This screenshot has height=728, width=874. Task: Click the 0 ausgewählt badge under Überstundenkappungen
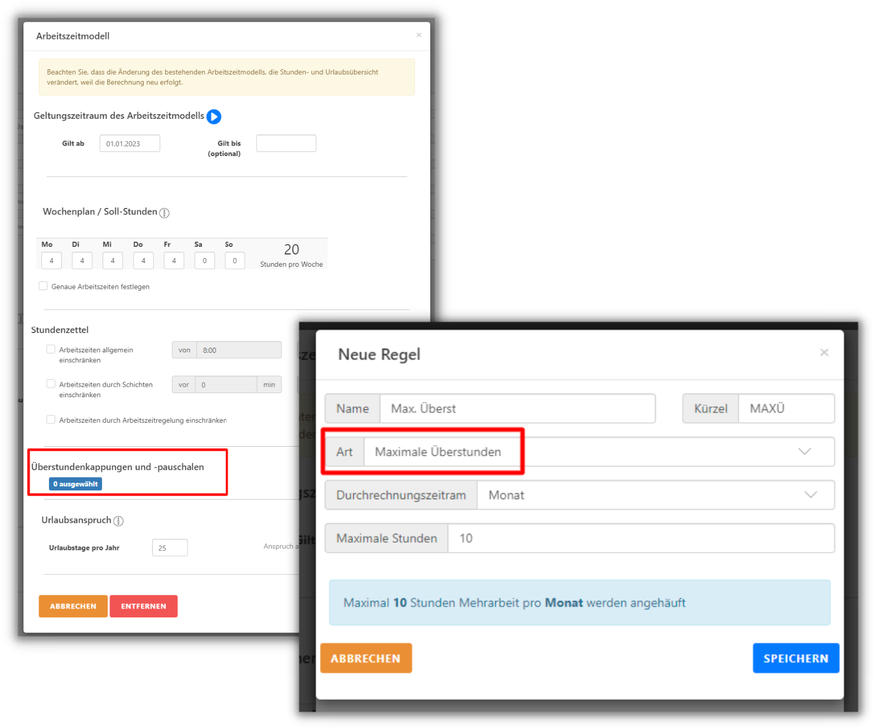[x=75, y=483]
